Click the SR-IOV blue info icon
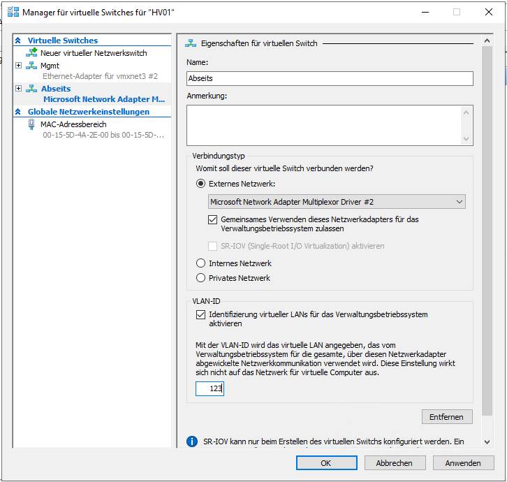 (x=192, y=441)
